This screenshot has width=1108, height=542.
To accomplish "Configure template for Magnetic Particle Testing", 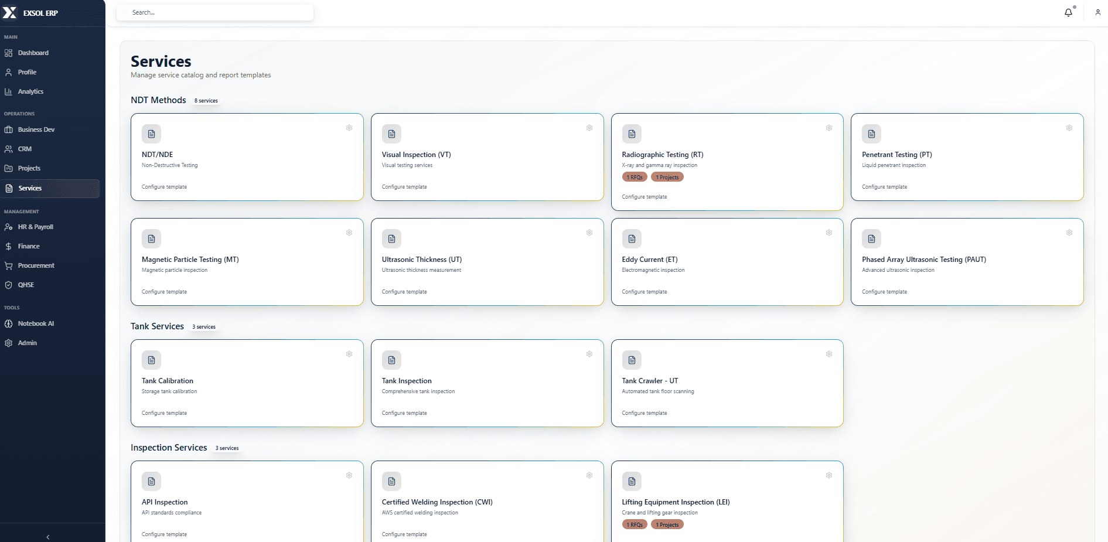I will (x=164, y=292).
